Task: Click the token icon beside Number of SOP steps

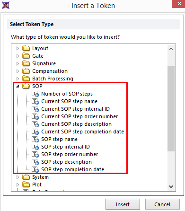Action: pyautogui.click(x=35, y=94)
